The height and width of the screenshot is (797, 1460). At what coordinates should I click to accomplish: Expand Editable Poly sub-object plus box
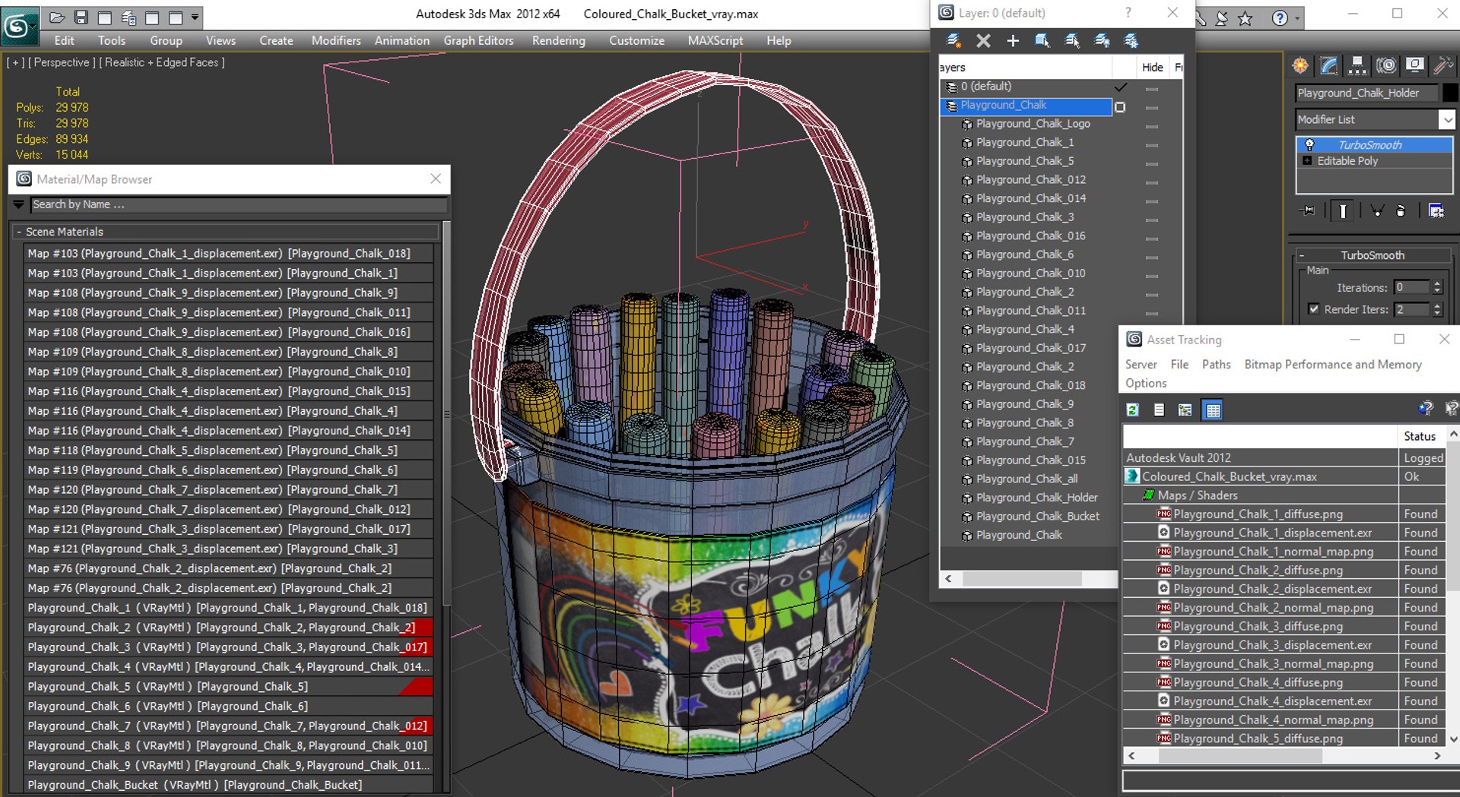coord(1307,160)
